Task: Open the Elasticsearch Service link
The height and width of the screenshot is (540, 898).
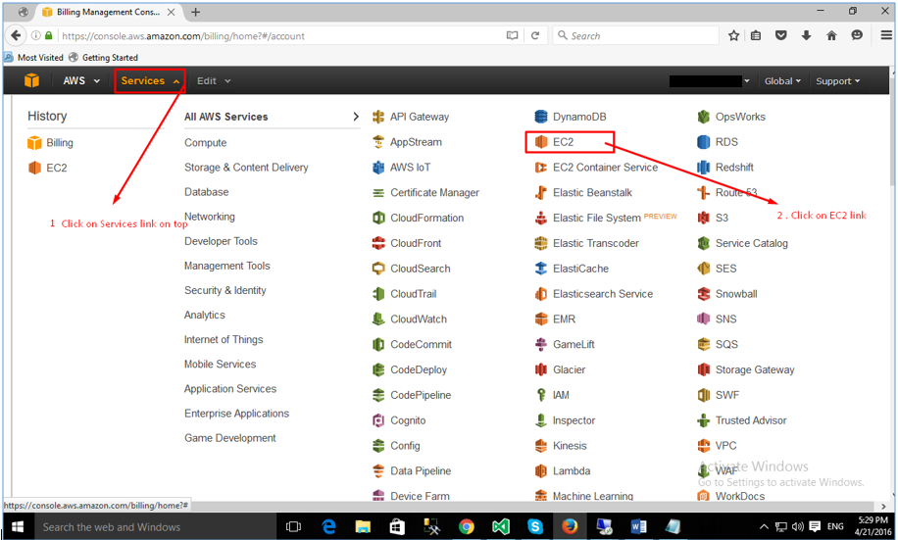Action: [x=603, y=294]
